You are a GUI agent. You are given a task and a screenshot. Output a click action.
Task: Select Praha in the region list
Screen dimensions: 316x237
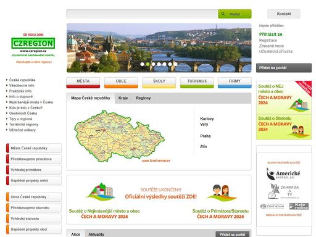pos(206,136)
